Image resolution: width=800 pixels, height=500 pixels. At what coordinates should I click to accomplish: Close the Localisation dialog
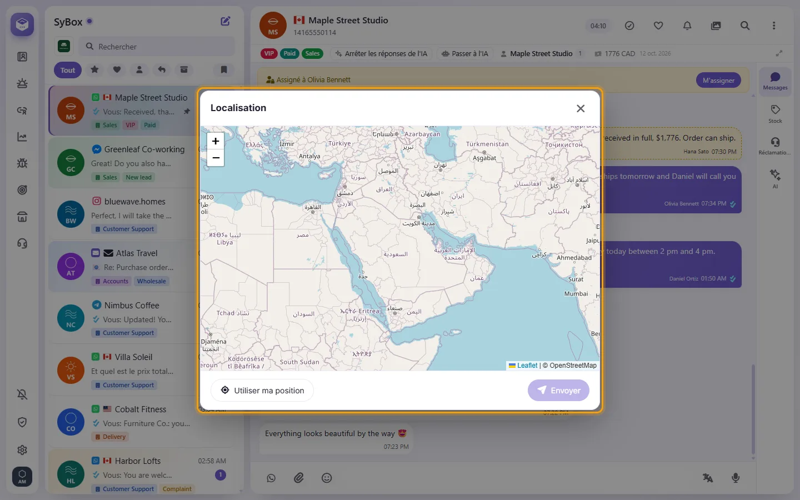tap(581, 108)
